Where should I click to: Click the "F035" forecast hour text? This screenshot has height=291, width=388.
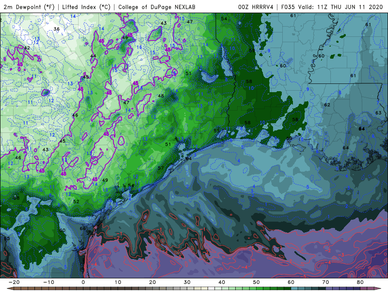point(288,7)
